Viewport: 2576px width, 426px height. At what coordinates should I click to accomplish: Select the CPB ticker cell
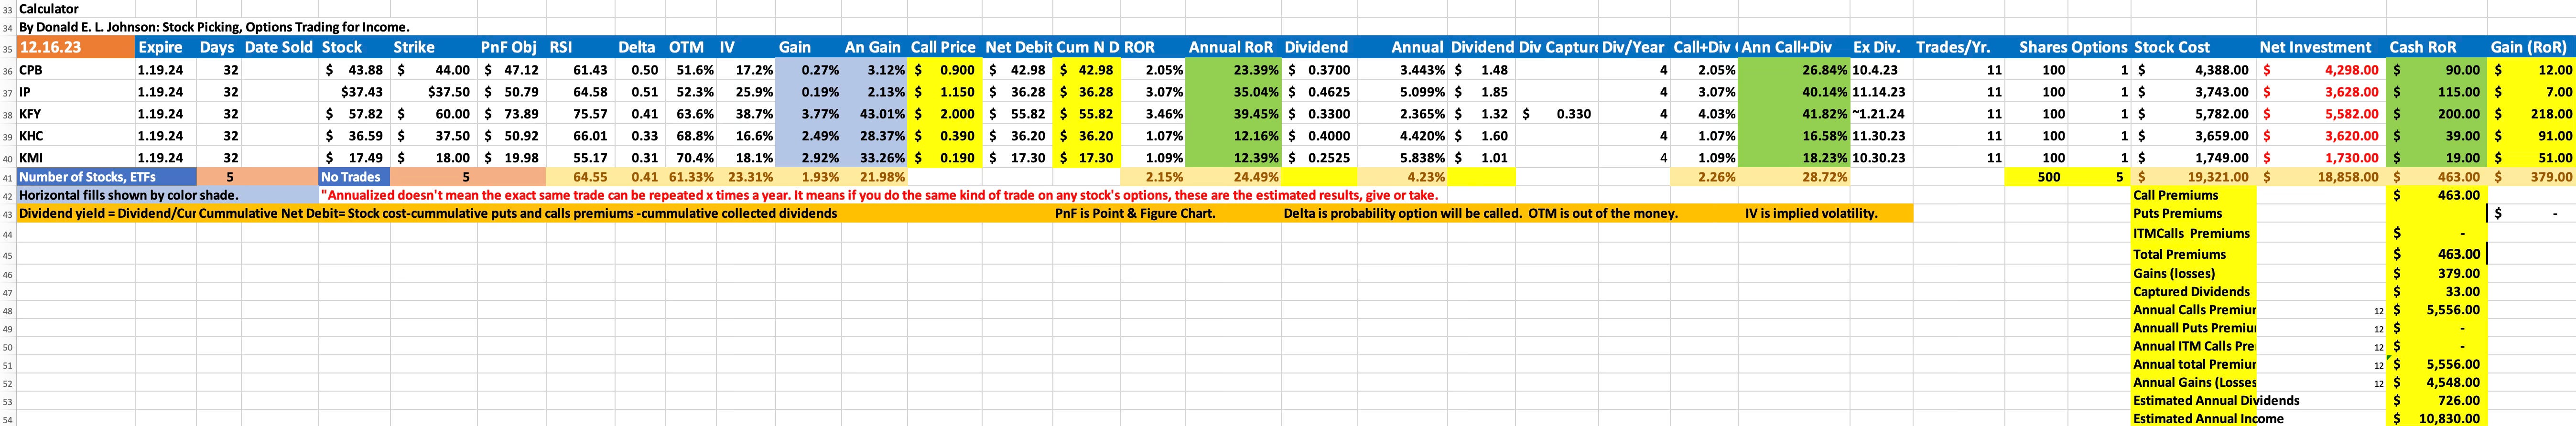point(76,70)
